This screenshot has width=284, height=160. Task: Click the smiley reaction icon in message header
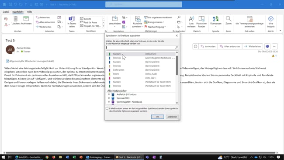tap(195, 46)
